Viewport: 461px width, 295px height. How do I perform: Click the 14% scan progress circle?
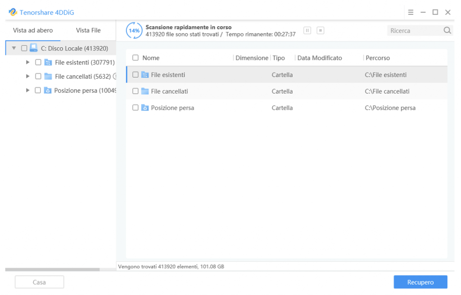point(134,31)
